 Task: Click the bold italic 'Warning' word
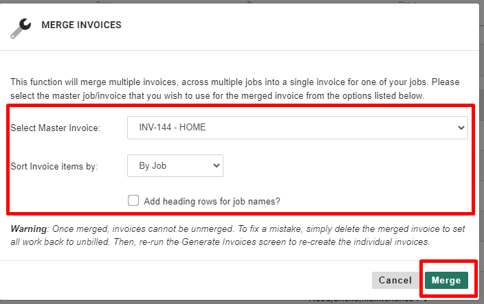(29, 229)
